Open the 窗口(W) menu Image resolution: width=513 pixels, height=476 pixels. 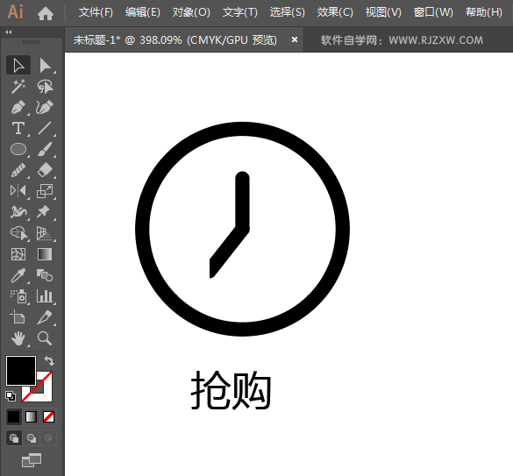[x=433, y=13]
